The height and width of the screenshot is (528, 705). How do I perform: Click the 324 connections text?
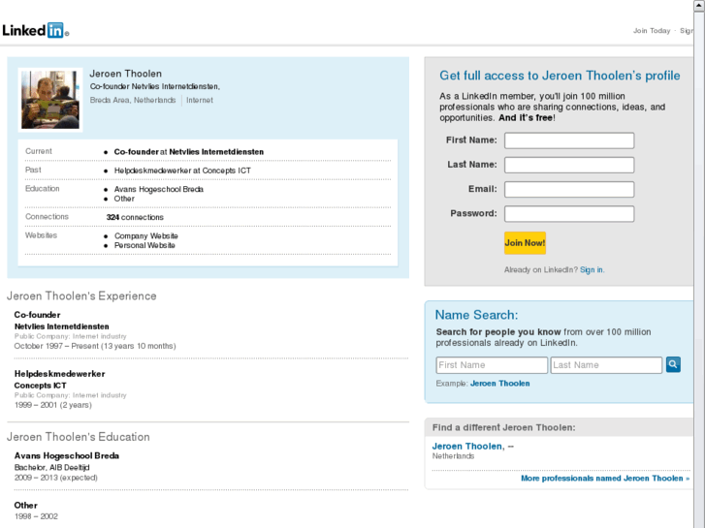135,217
